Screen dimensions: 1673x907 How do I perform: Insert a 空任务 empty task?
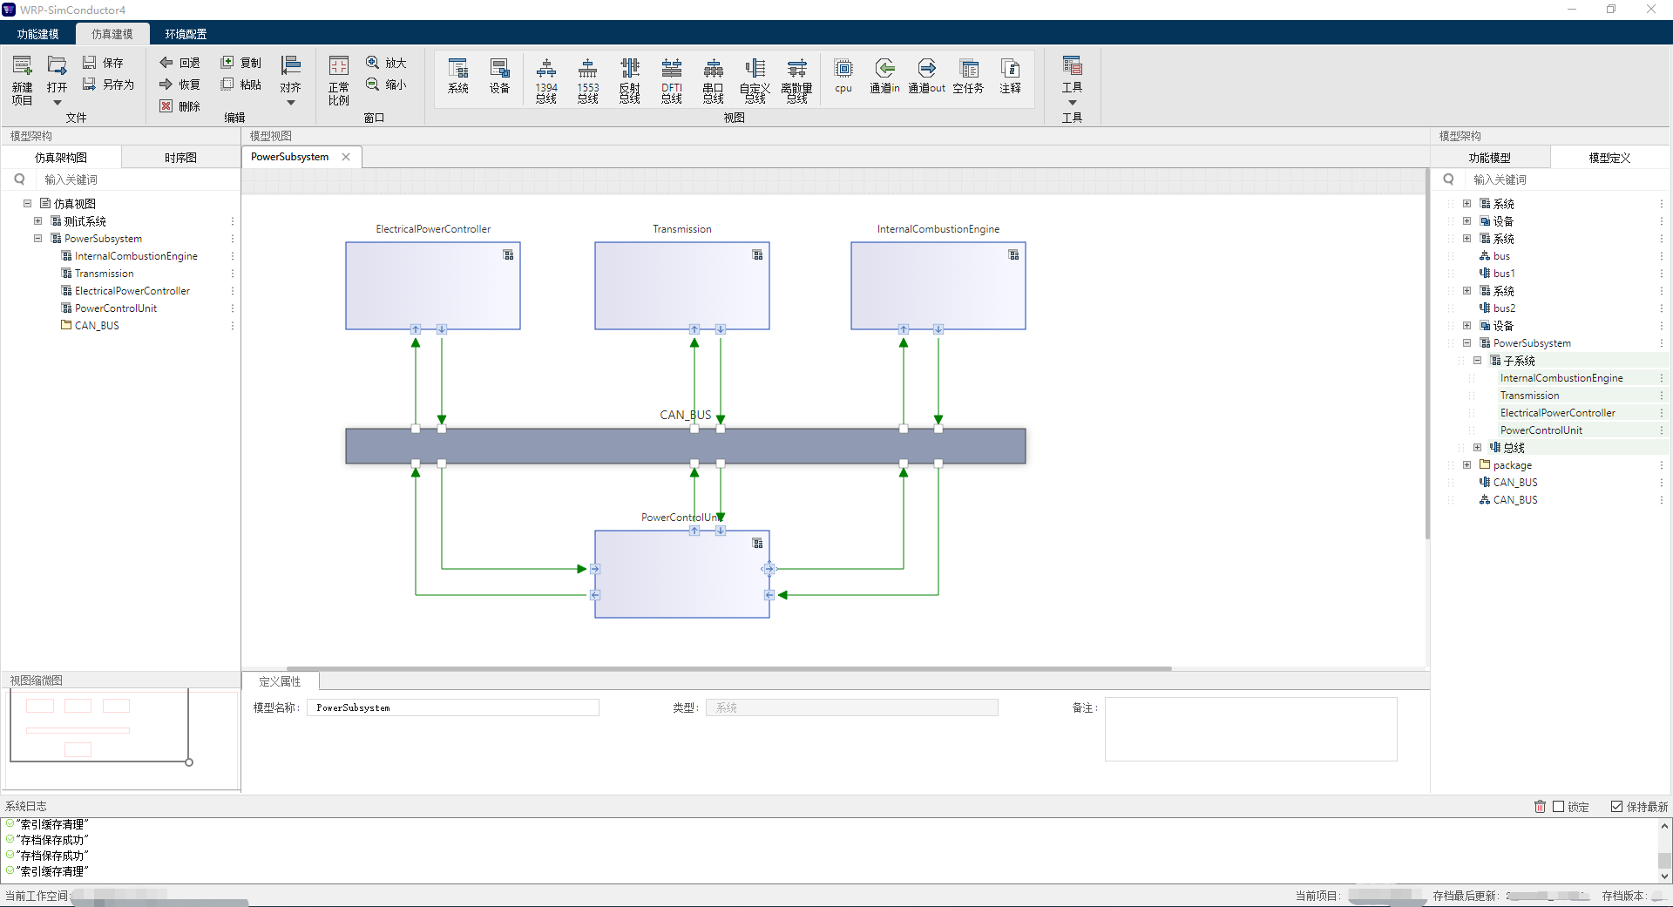pos(969,76)
